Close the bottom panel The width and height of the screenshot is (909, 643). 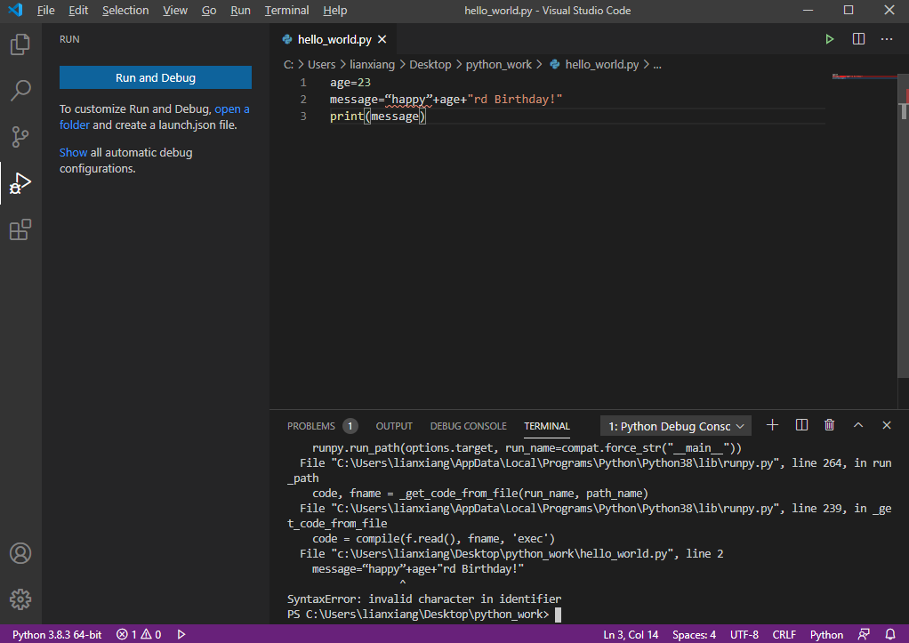coord(887,426)
